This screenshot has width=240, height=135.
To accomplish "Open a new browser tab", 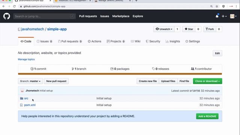I will 136,1.
